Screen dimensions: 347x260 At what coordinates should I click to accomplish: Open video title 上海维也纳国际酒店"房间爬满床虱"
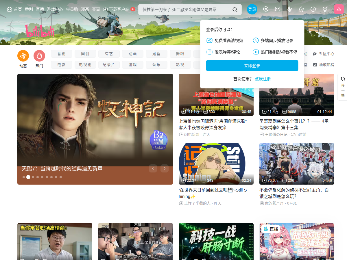click(x=213, y=125)
